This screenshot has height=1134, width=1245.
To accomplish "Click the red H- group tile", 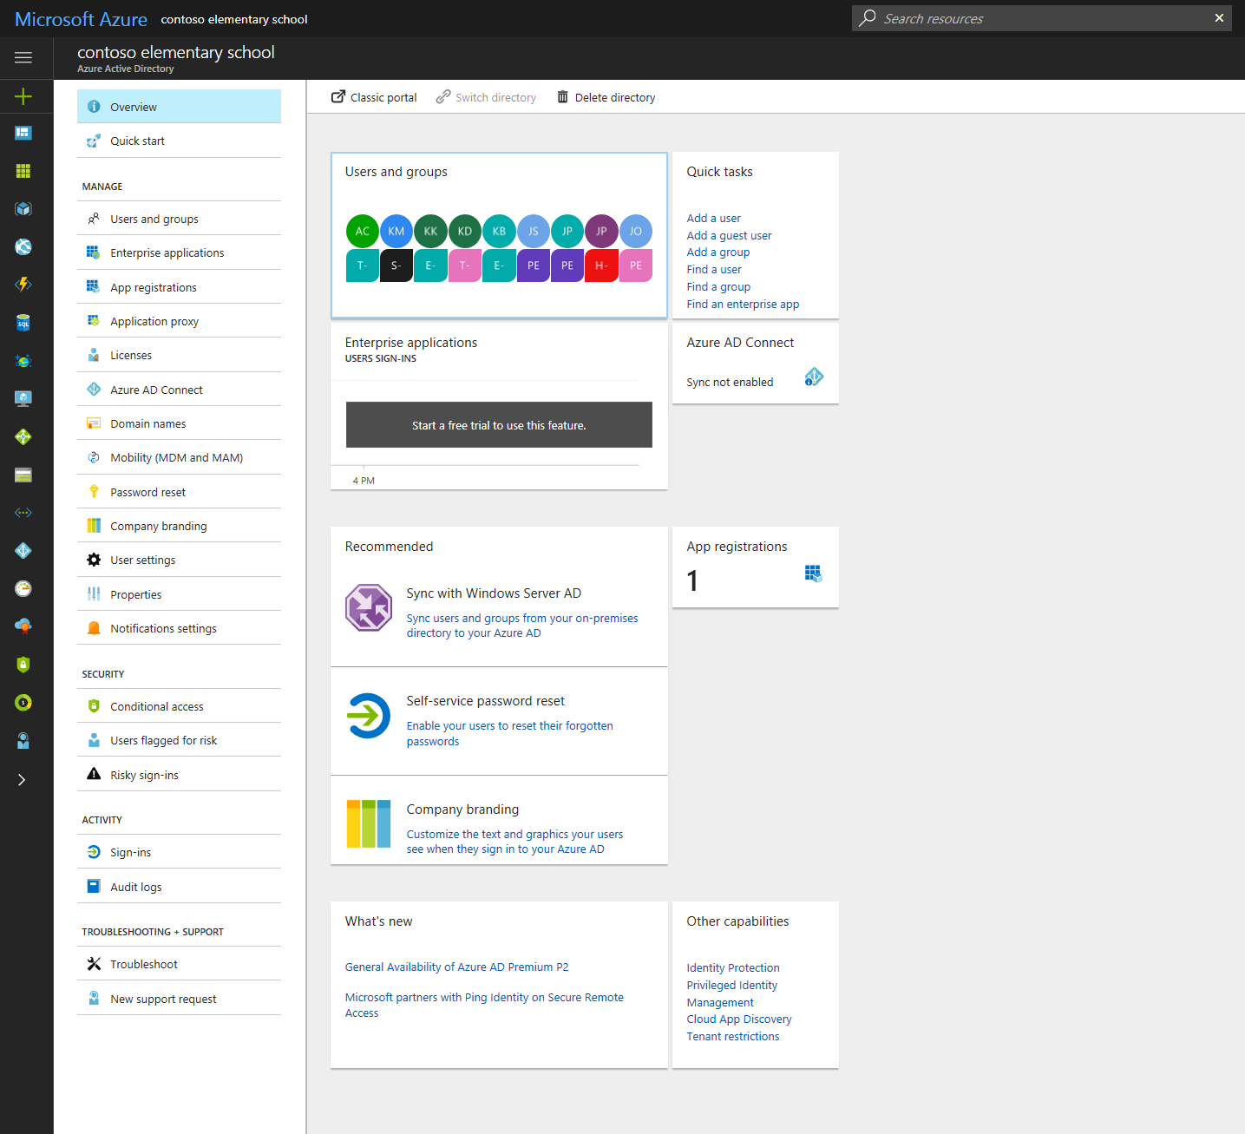I will [601, 265].
